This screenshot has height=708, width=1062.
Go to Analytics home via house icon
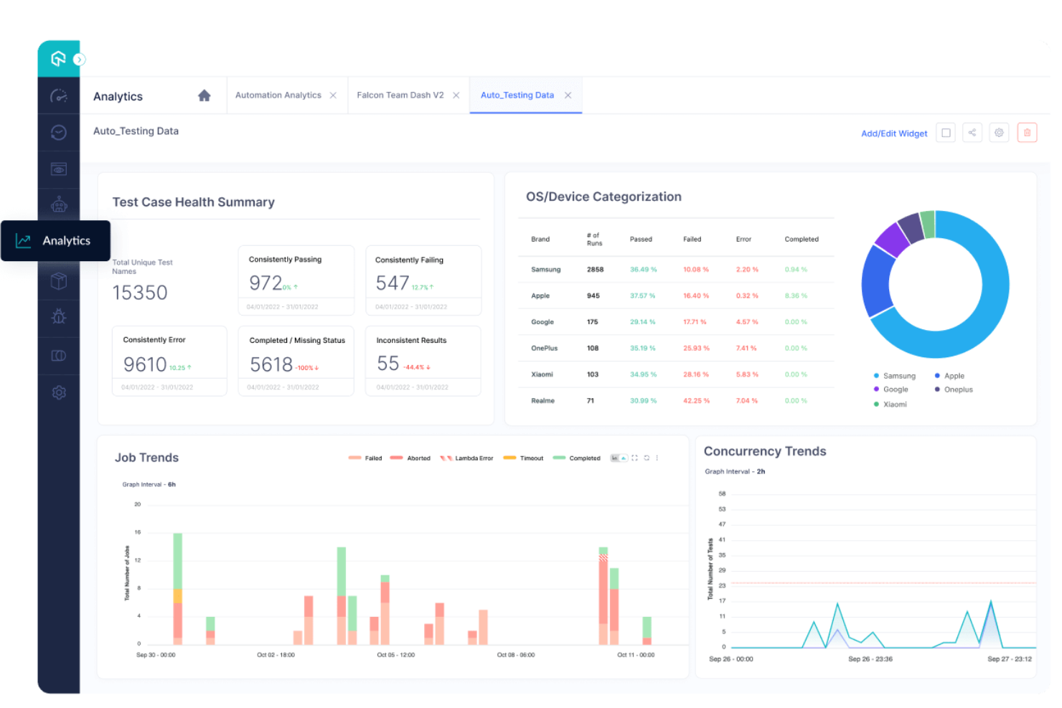tap(205, 95)
